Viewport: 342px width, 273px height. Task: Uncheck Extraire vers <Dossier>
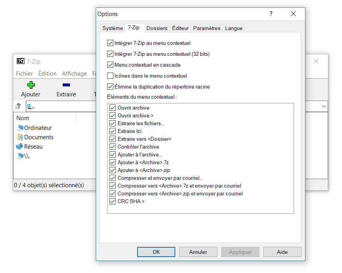pyautogui.click(x=113, y=139)
